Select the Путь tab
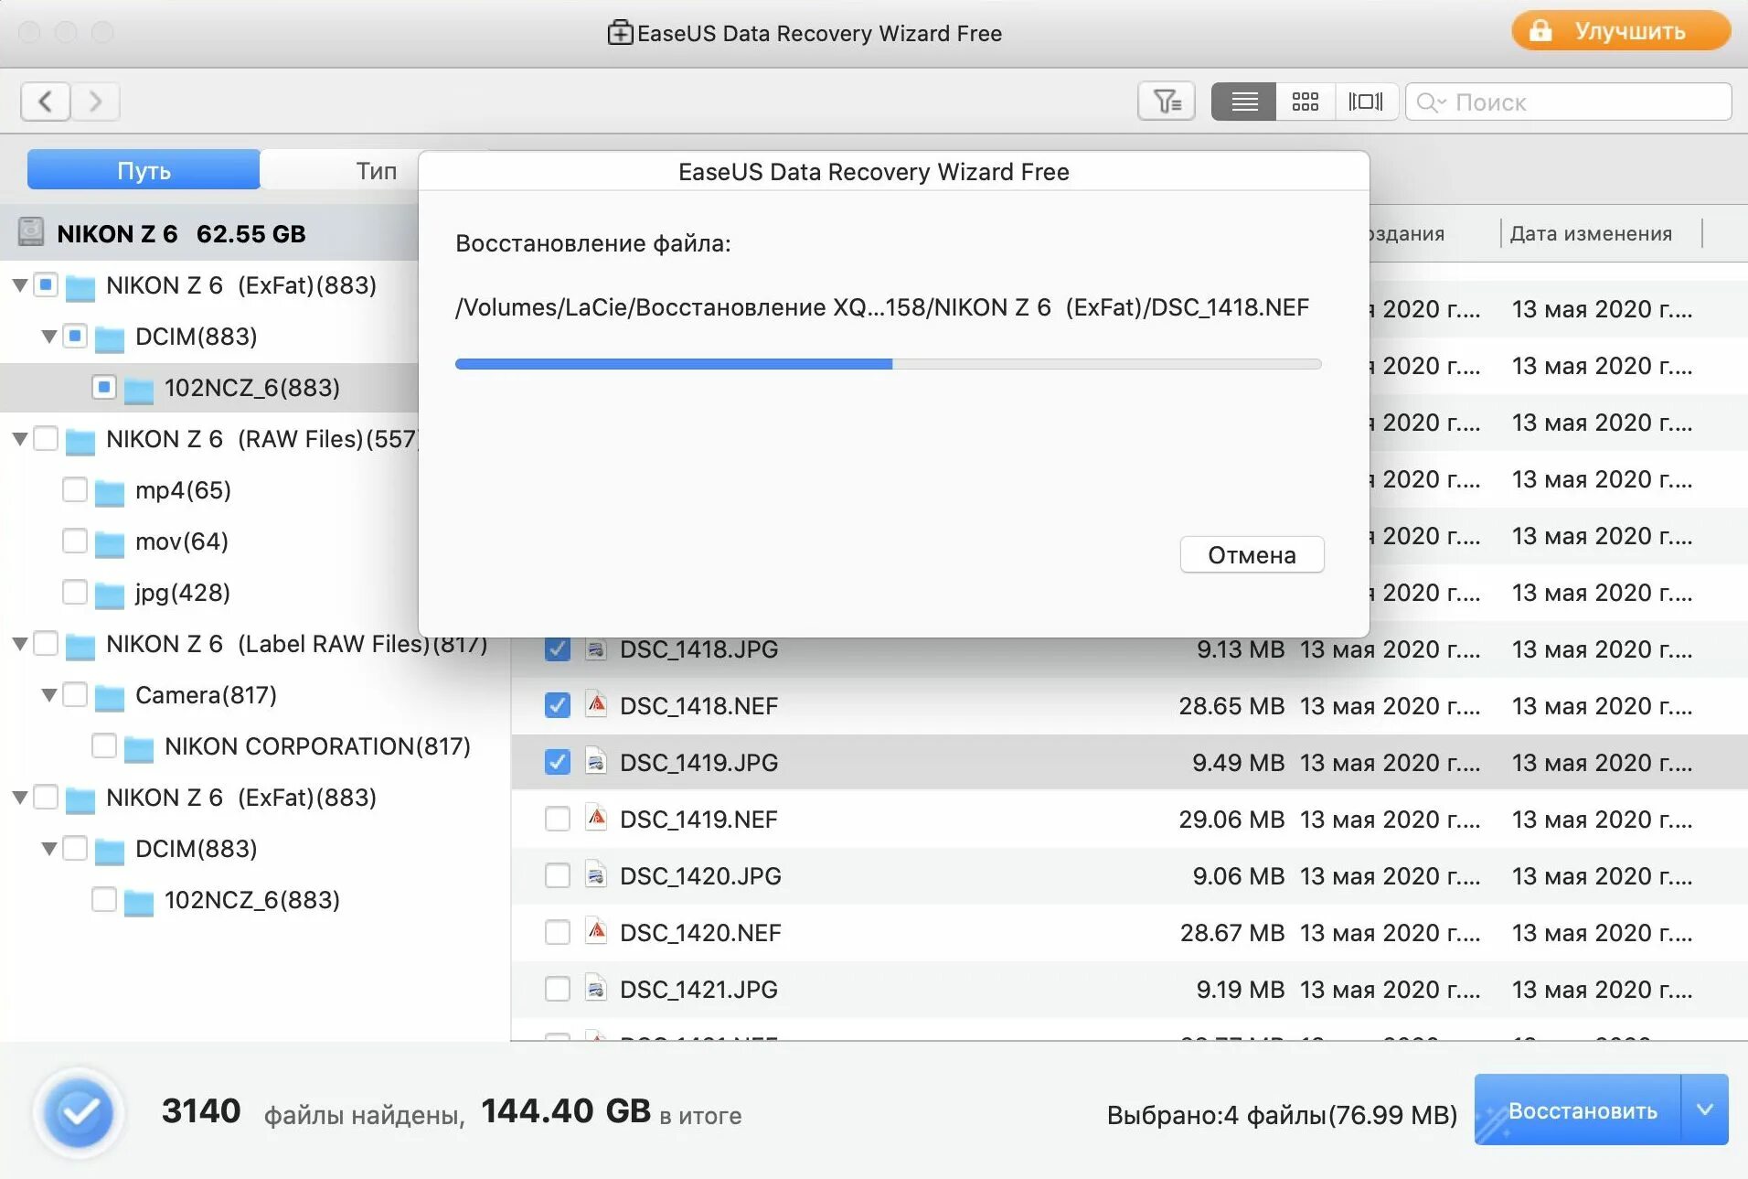 point(144,170)
